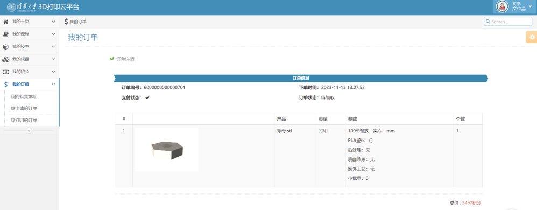The width and height of the screenshot is (537, 210).
Task: Click the 100%缩放 - 实心 - mm parameter
Action: [x=372, y=131]
